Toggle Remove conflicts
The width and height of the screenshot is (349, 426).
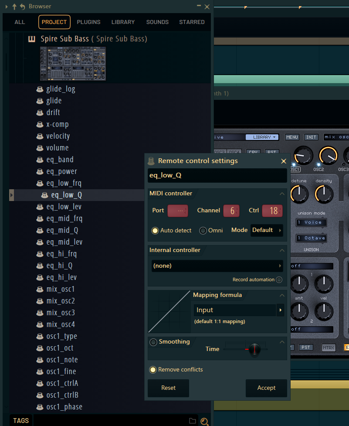point(153,370)
